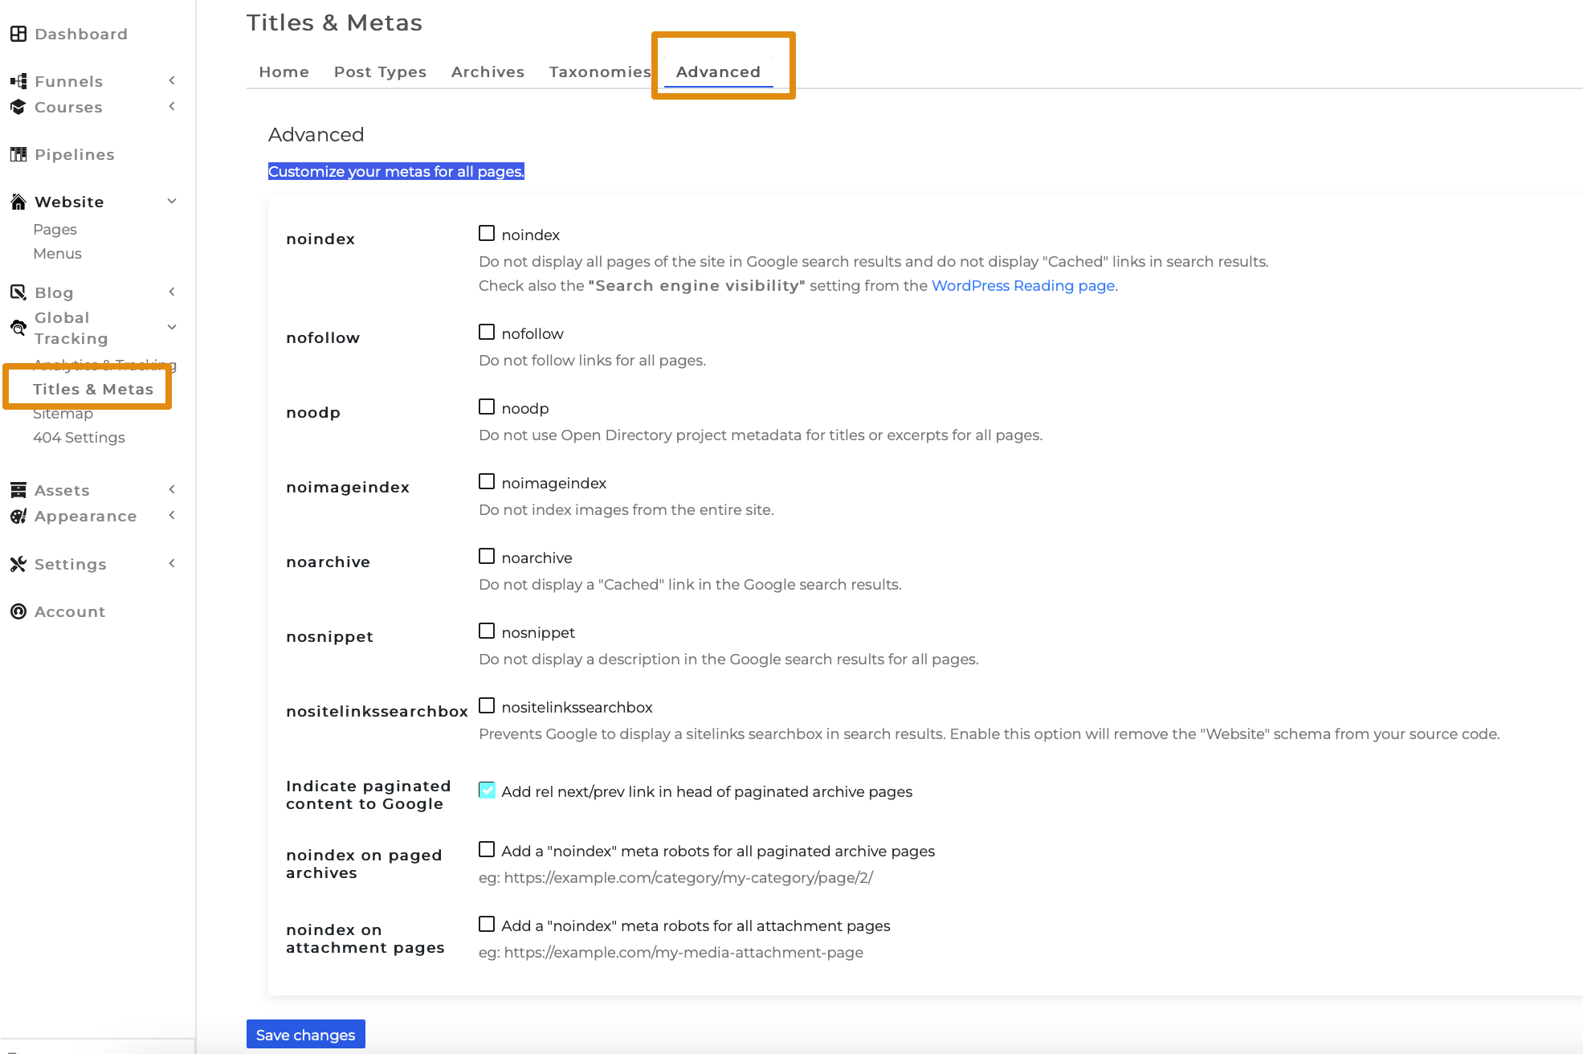Enable the noindex checkbox

coord(487,233)
